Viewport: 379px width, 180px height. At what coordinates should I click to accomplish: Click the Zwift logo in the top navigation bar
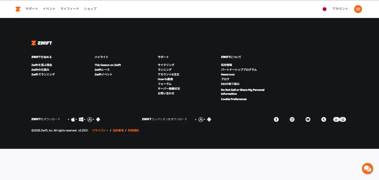(18, 9)
